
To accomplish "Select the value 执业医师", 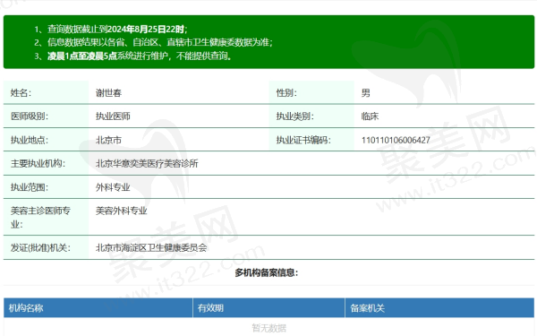I will coord(113,116).
